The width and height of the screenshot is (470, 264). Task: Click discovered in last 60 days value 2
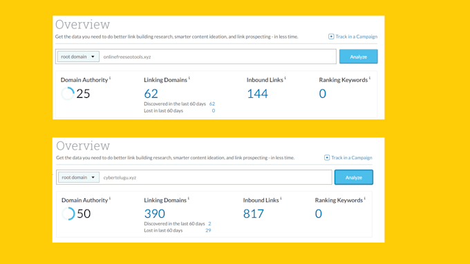(x=209, y=223)
